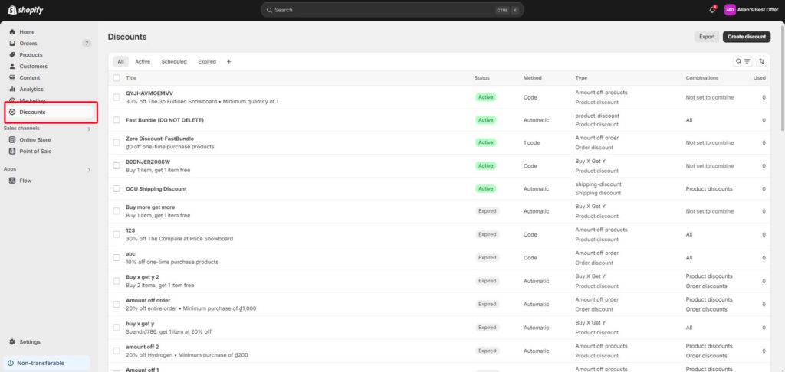The height and width of the screenshot is (372, 785).
Task: Tick the OCU Shipping Discount checkbox
Action: [x=117, y=188]
